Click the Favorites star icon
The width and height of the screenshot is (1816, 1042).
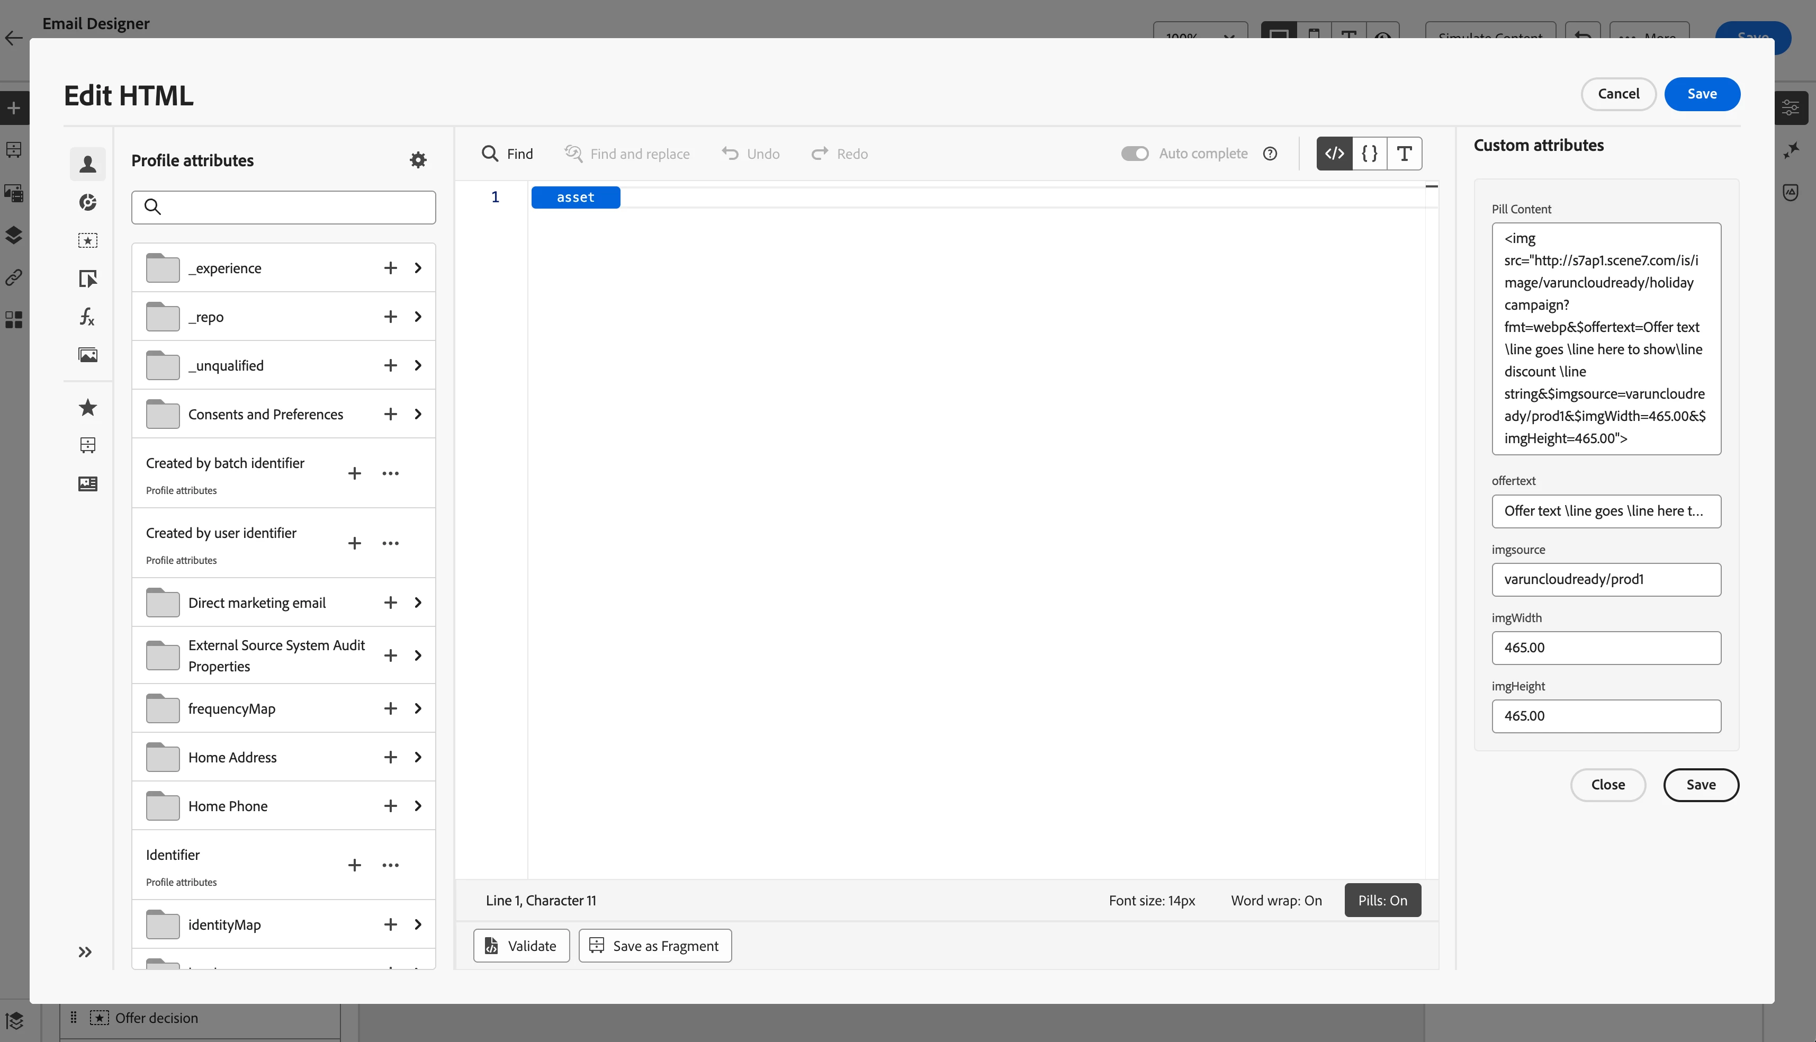coord(87,407)
